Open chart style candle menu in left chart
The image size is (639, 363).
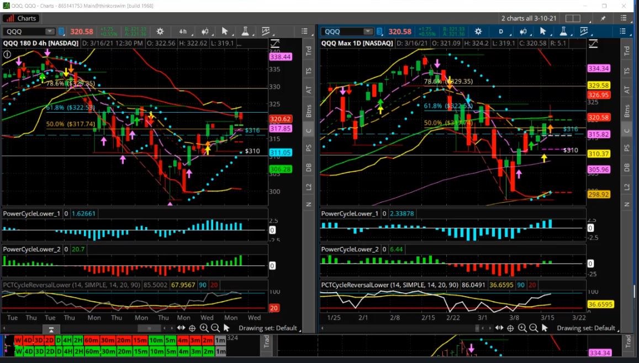click(205, 31)
